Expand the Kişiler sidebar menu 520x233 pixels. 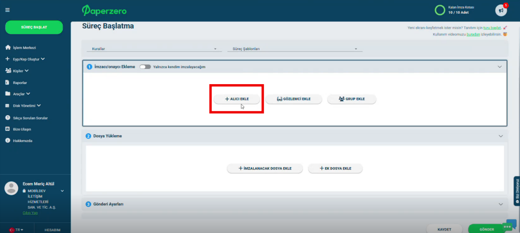(20, 71)
